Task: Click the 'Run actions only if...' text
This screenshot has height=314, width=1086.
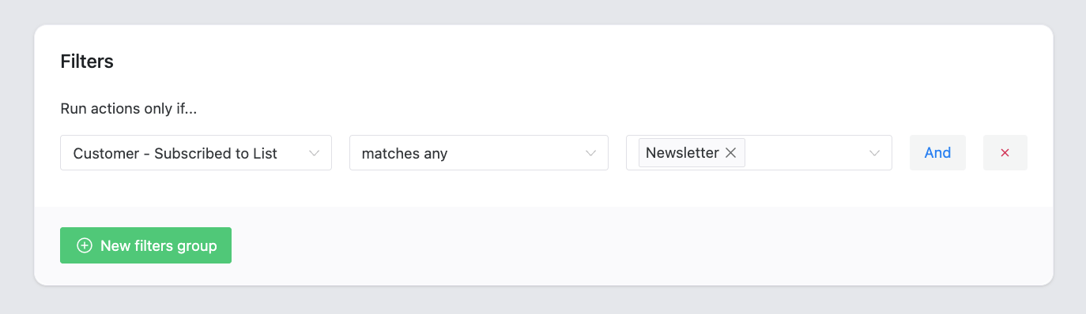Action: coord(129,109)
